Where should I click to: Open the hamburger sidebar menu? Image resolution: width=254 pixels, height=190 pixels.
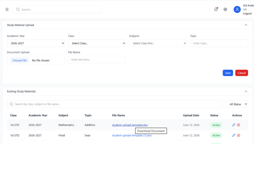(x=7, y=9)
